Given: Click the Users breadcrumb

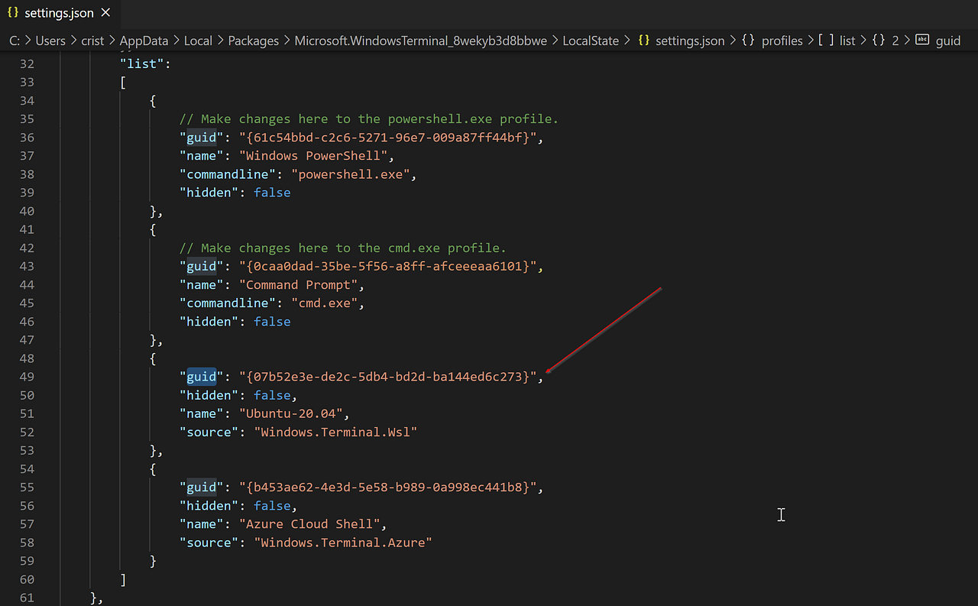Looking at the screenshot, I should pyautogui.click(x=50, y=40).
